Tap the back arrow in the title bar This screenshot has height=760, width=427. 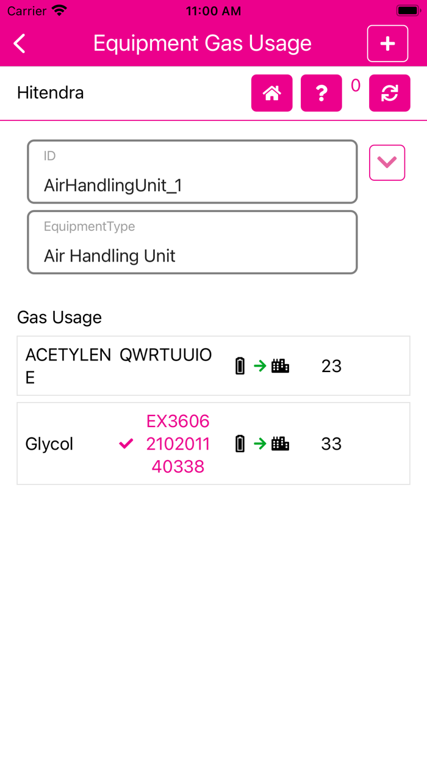click(x=19, y=43)
